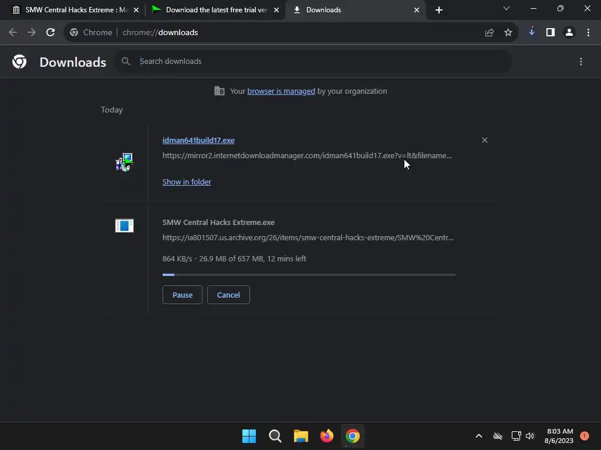
Task: Click the Chrome site info chip
Action: [91, 33]
